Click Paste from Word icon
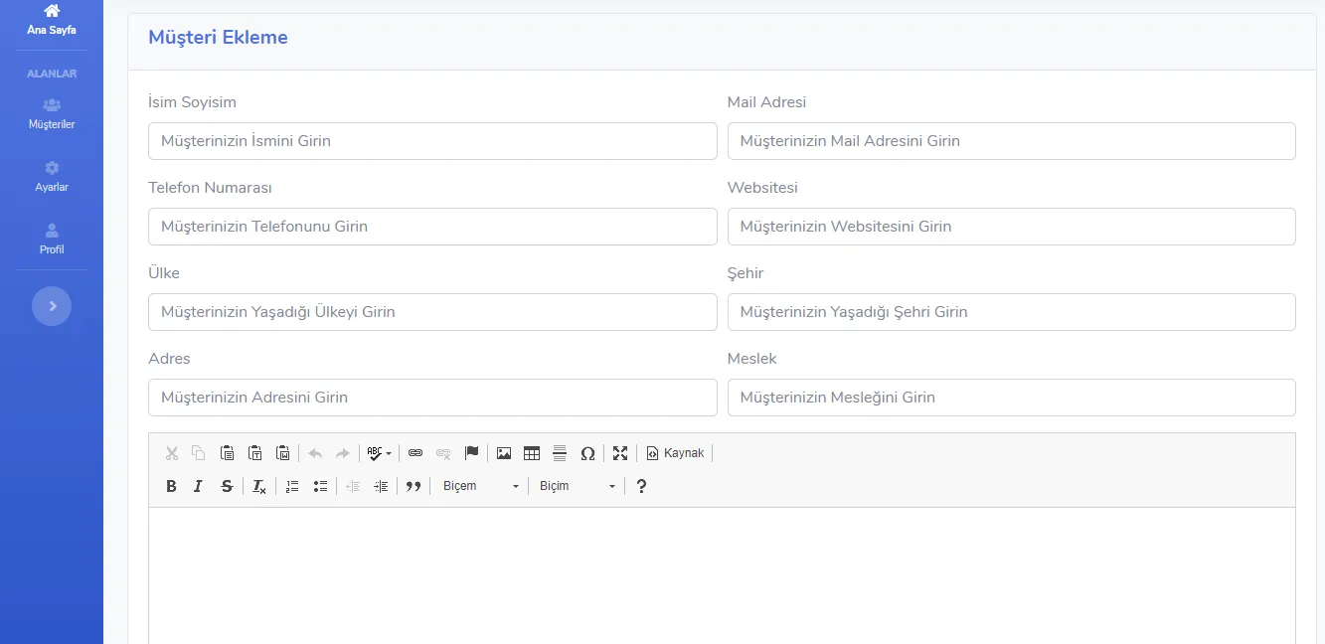This screenshot has height=644, width=1325. pos(283,453)
